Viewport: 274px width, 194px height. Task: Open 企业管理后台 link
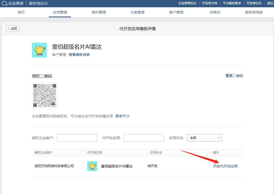(187, 3)
